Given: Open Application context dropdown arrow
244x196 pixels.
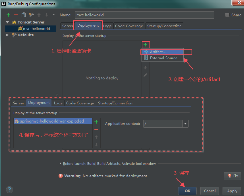Looking at the screenshot, I should (185, 124).
